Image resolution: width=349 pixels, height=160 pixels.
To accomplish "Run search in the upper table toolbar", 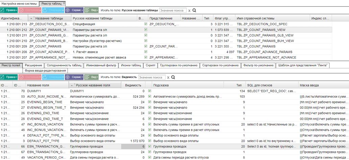I will coord(194,10).
